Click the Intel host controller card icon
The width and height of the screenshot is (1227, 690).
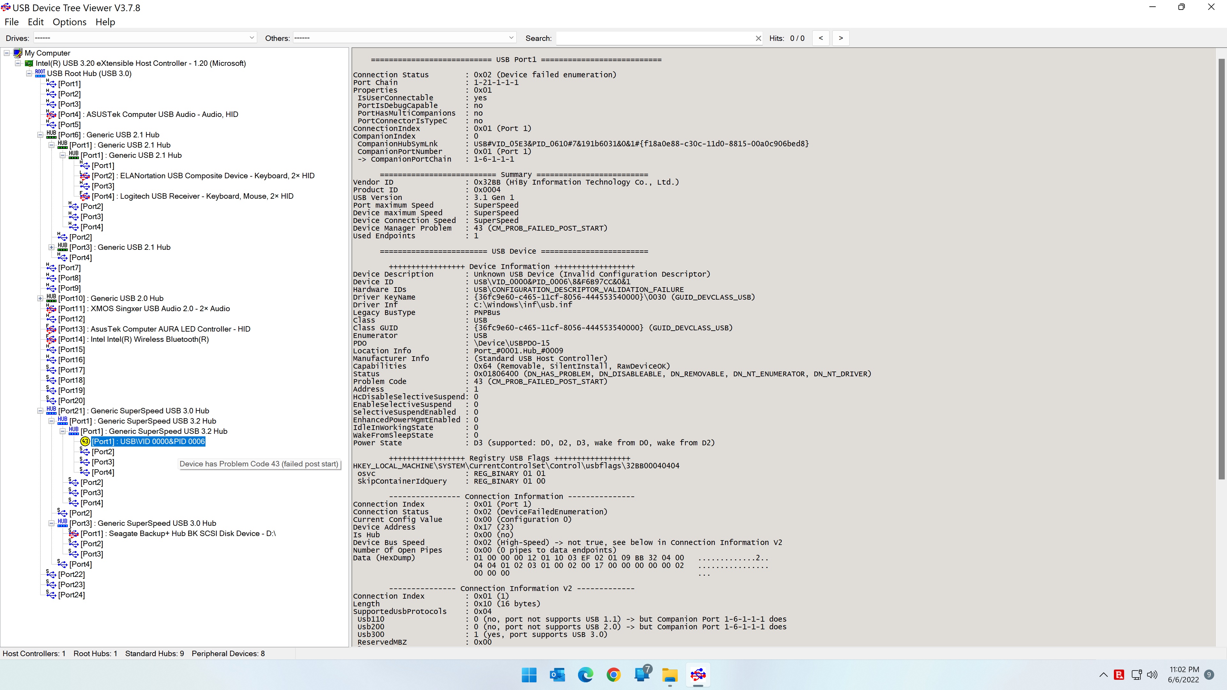point(29,63)
